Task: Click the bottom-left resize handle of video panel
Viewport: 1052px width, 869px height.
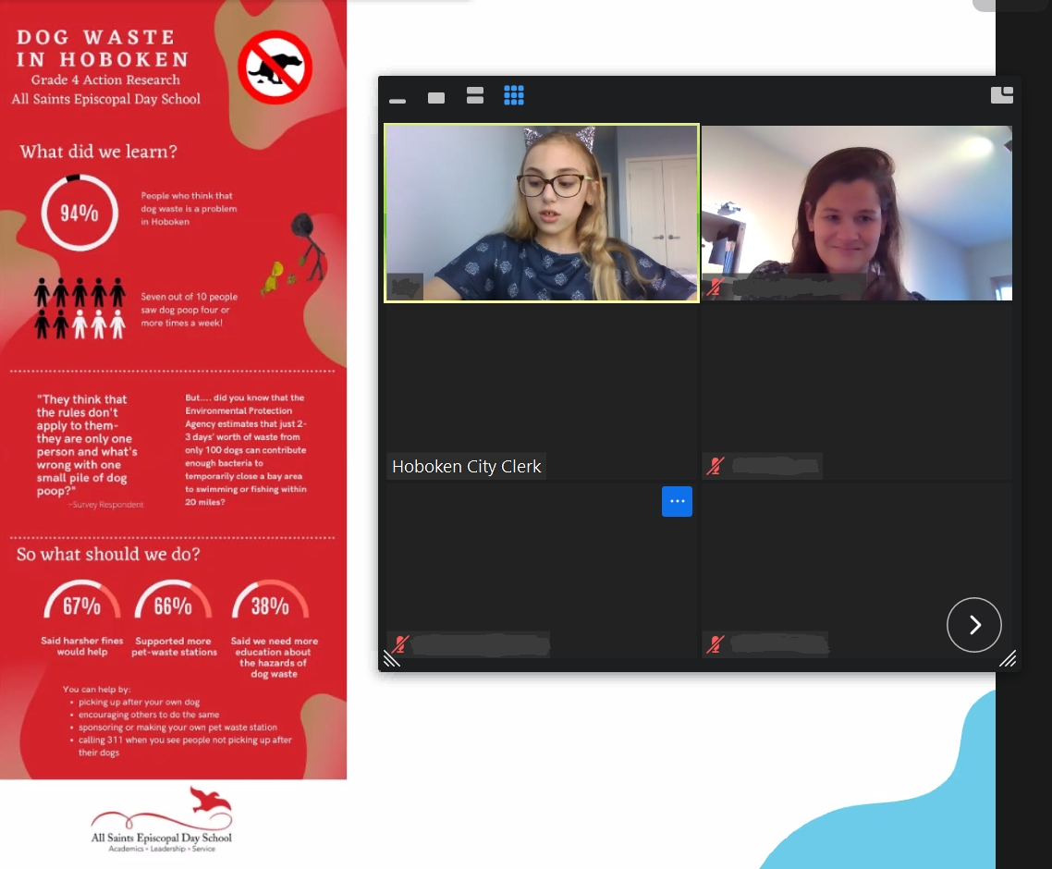Action: pos(392,658)
